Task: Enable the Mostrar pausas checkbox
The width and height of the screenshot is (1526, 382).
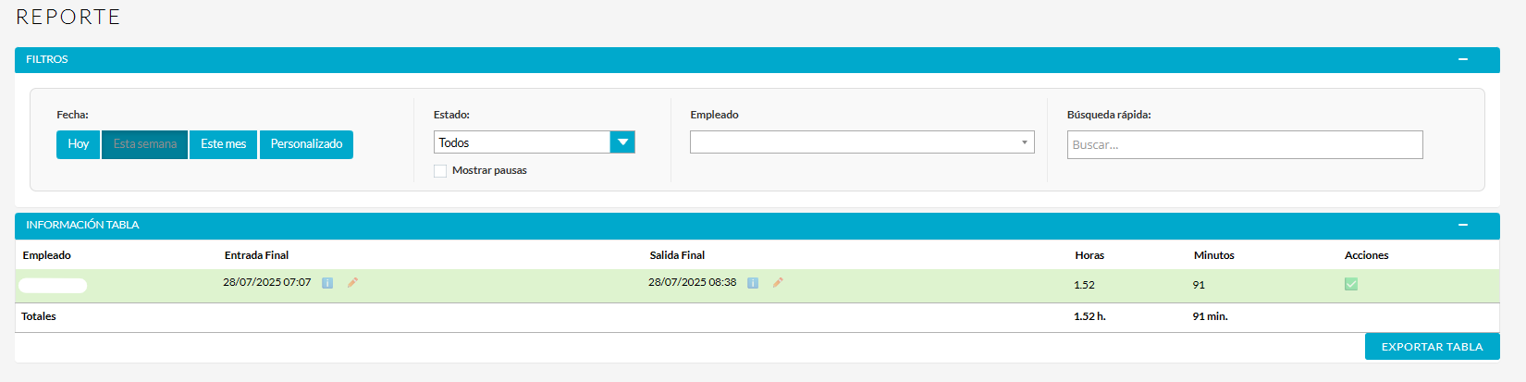Action: coord(440,171)
